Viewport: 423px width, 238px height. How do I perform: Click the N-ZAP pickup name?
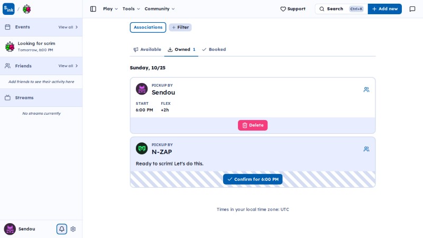click(162, 152)
